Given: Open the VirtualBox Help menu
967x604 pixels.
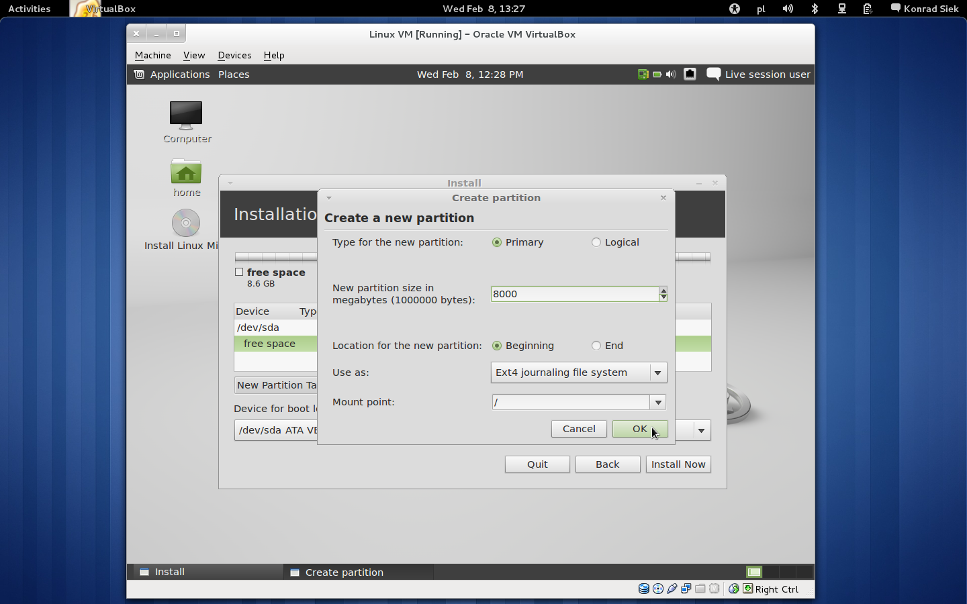Looking at the screenshot, I should click(274, 55).
